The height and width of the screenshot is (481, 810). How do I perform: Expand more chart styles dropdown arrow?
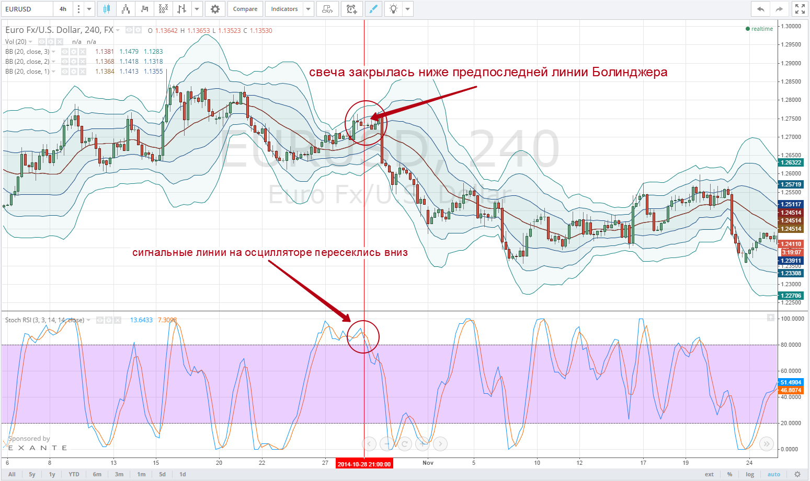tap(197, 9)
